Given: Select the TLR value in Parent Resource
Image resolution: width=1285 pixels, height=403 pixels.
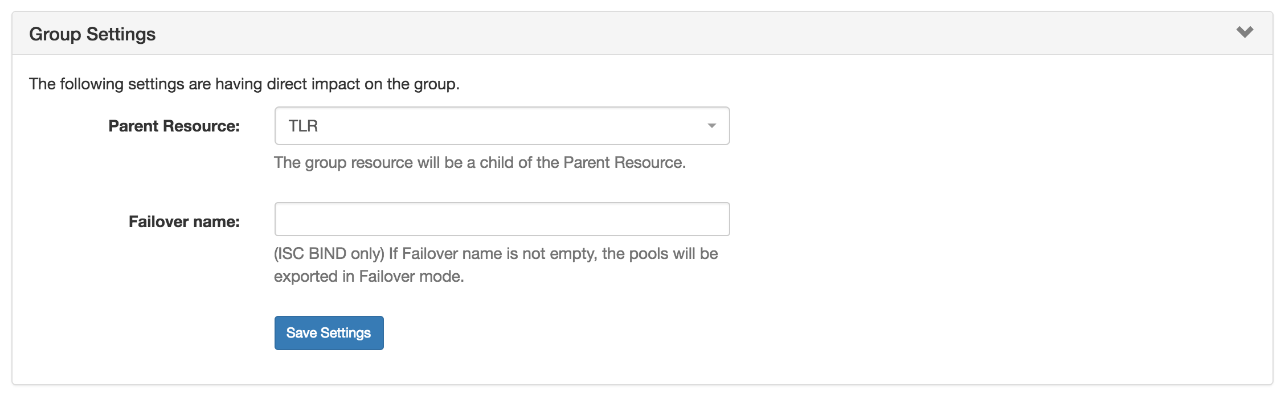Looking at the screenshot, I should [x=303, y=126].
